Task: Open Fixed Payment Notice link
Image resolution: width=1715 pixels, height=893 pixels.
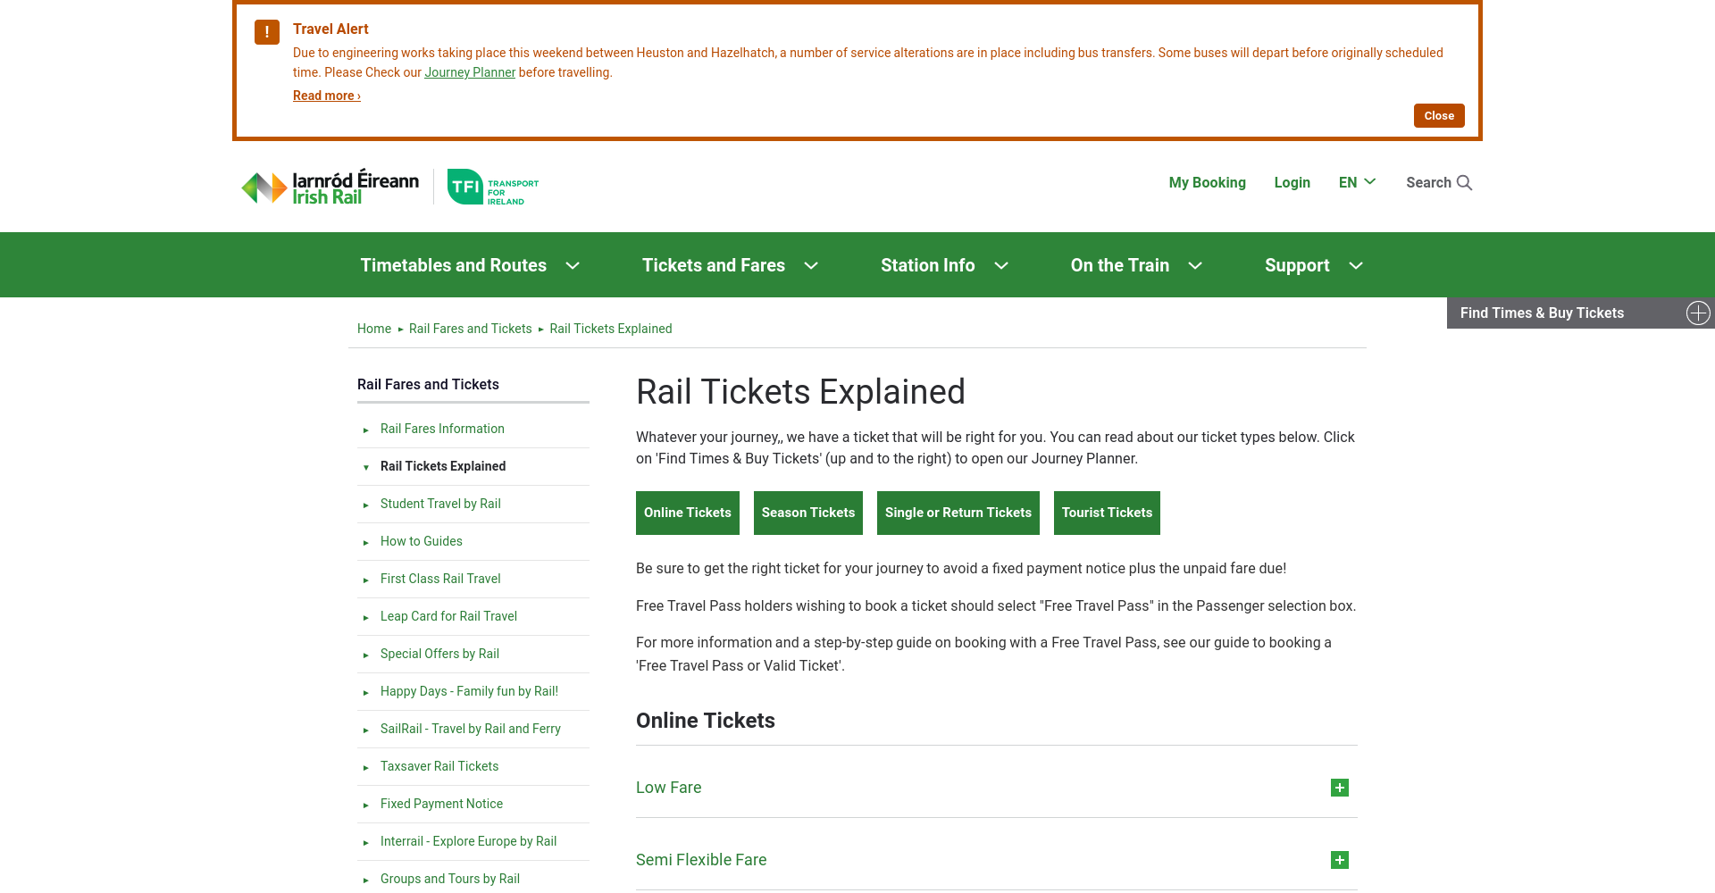Action: [x=441, y=804]
